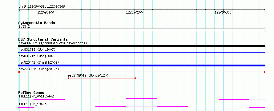Select the short red esv2739012 variant line

[102, 78]
